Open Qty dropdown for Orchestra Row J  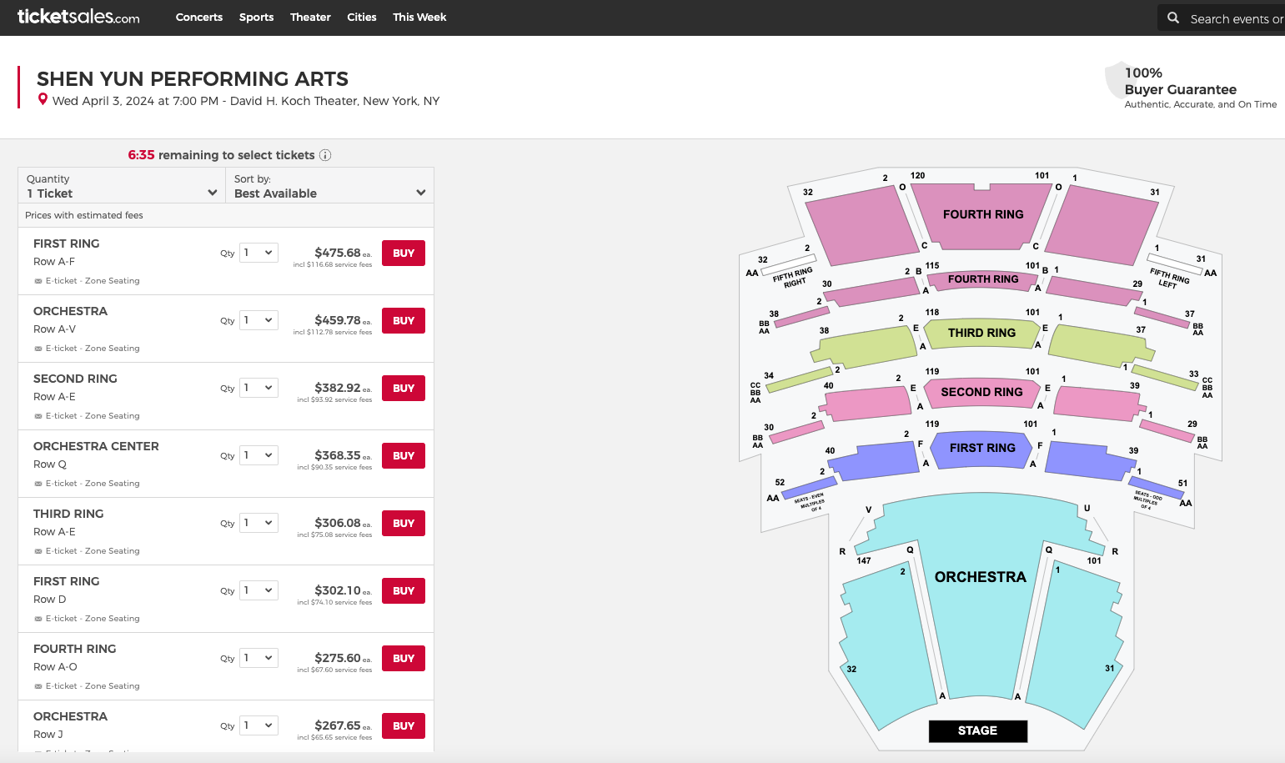[259, 725]
